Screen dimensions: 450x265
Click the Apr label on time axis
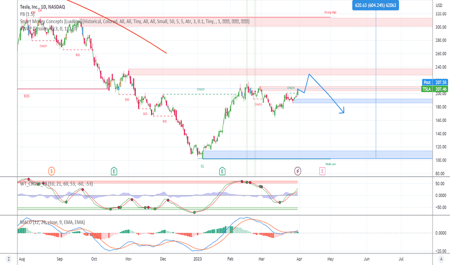click(299, 259)
